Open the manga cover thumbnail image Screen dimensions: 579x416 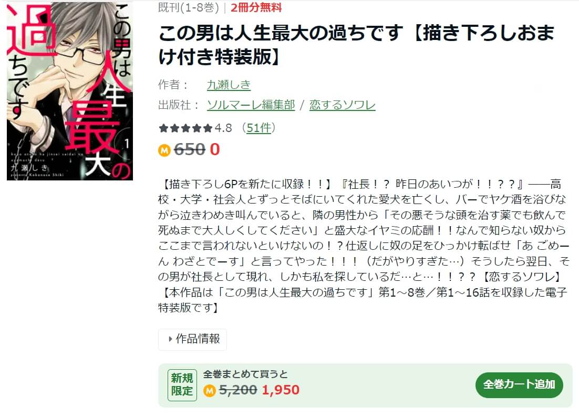[x=70, y=90]
